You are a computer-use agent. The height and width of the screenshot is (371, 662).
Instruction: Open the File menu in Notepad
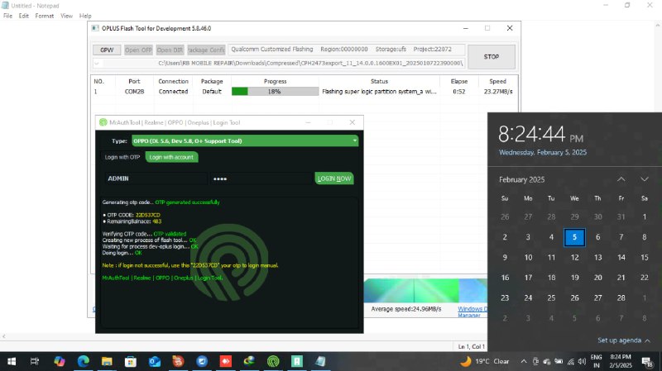pyautogui.click(x=7, y=16)
